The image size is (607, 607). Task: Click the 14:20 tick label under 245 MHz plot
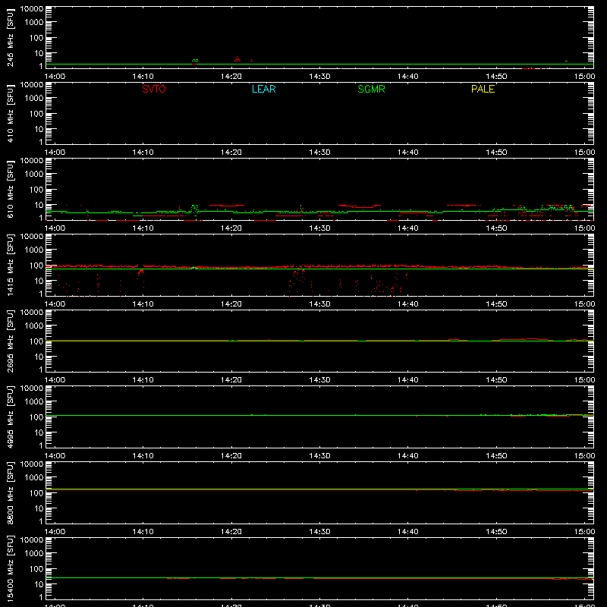[231, 77]
